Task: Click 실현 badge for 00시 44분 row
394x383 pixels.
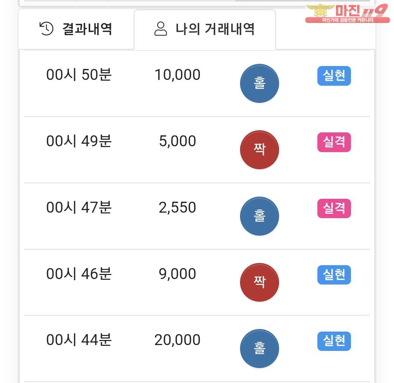Action: tap(334, 341)
